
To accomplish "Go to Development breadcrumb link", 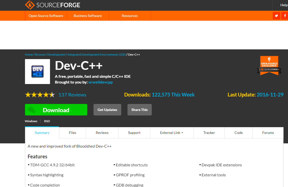I will [56, 55].
